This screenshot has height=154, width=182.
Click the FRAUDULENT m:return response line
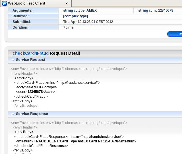(76, 141)
